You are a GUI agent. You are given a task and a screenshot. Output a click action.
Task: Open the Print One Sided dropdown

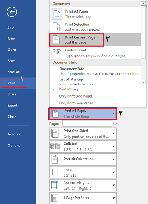83,133
